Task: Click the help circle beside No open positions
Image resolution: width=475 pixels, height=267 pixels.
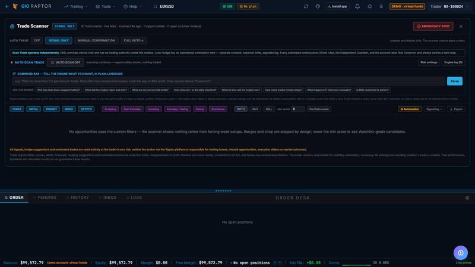Action: (275, 263)
